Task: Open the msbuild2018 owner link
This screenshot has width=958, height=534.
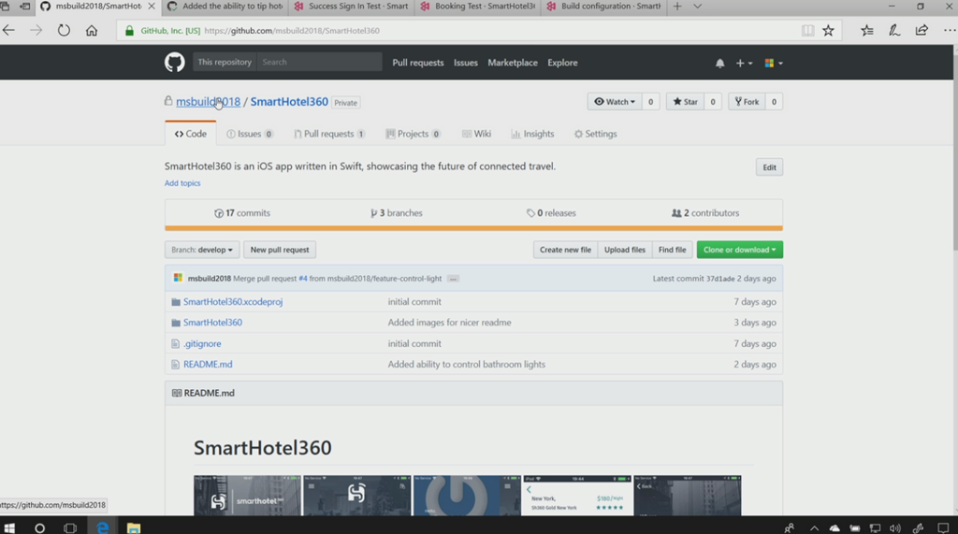Action: click(208, 101)
